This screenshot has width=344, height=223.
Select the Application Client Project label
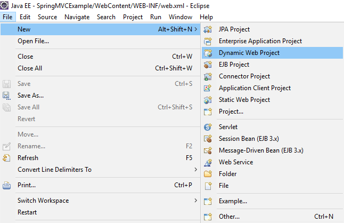[255, 88]
